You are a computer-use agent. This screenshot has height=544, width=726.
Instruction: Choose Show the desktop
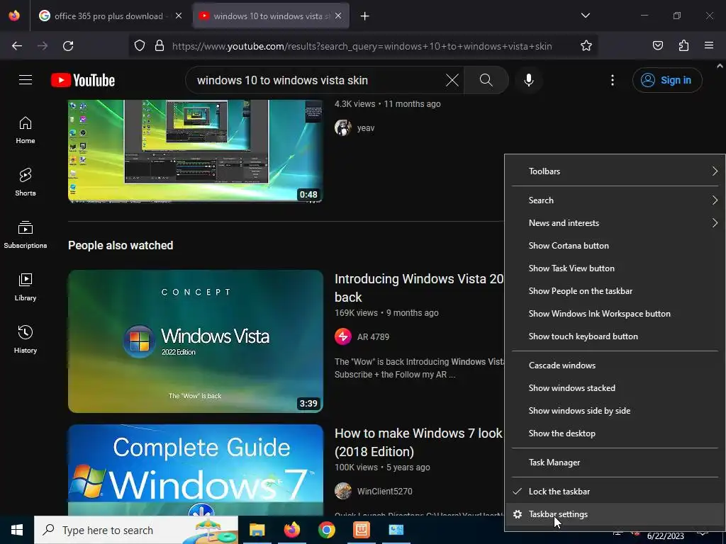coord(615,433)
